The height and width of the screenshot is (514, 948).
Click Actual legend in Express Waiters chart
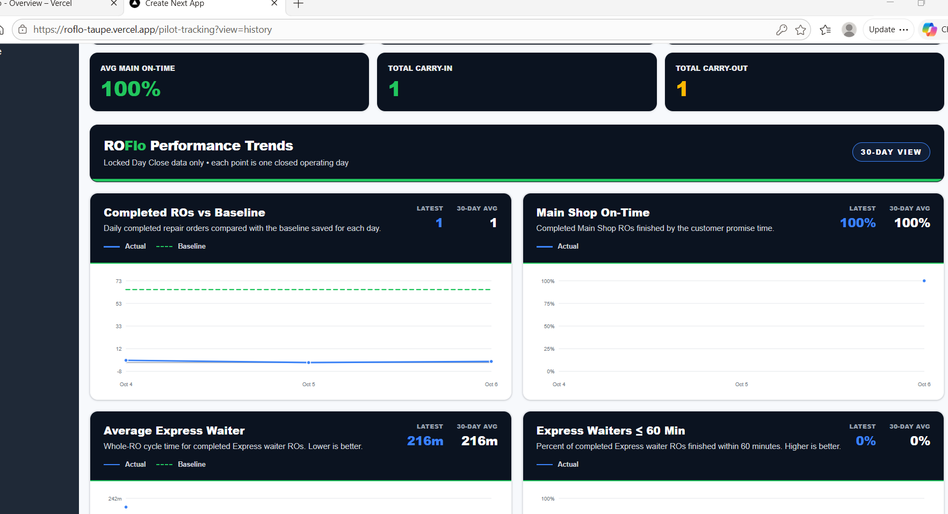(x=557, y=464)
